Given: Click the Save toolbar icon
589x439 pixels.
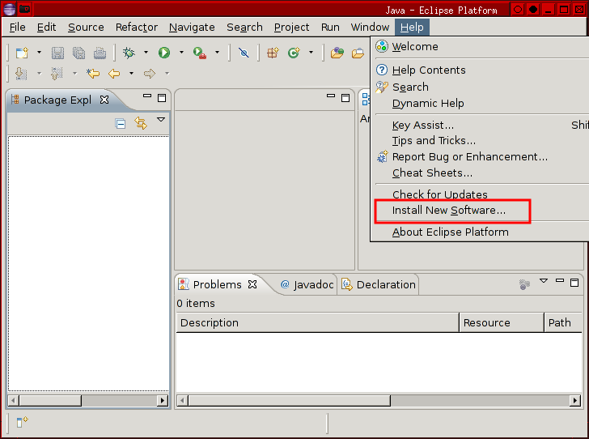Looking at the screenshot, I should click(x=57, y=53).
